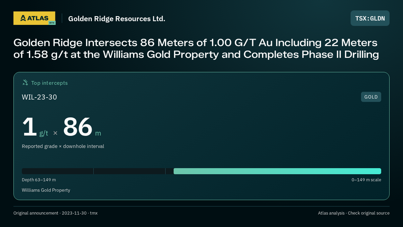Click the 0–149 m scale label
403x227 pixels.
(x=366, y=180)
